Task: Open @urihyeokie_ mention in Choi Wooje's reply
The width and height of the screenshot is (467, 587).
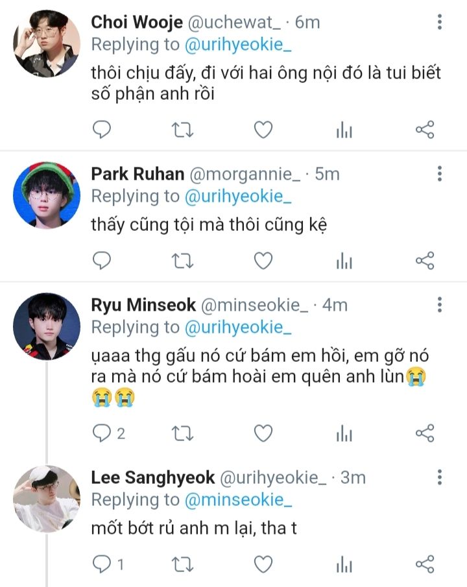Action: pyautogui.click(x=238, y=44)
